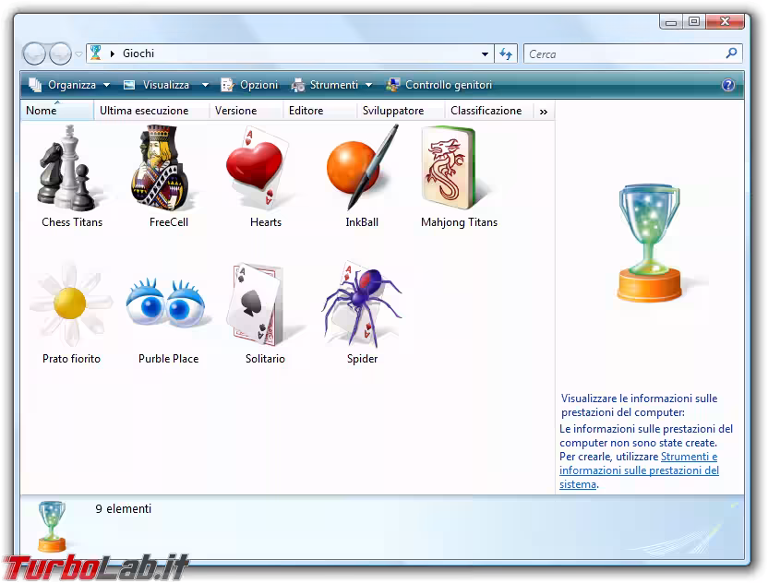This screenshot has width=768, height=583.
Task: Maximize the Giochi window
Action: pos(694,21)
